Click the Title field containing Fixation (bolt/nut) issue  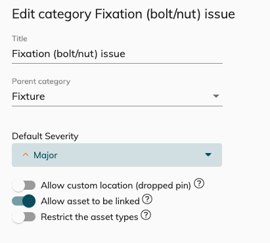click(x=117, y=54)
